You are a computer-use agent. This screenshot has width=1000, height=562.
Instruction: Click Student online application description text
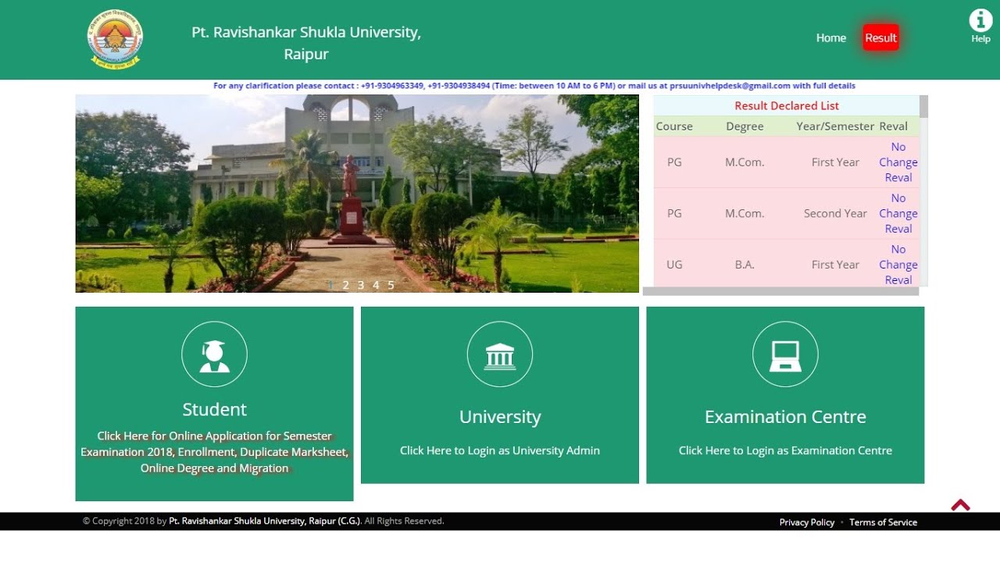[214, 452]
